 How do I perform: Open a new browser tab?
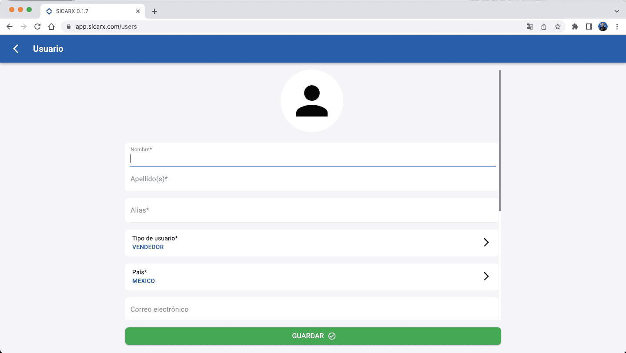point(154,11)
